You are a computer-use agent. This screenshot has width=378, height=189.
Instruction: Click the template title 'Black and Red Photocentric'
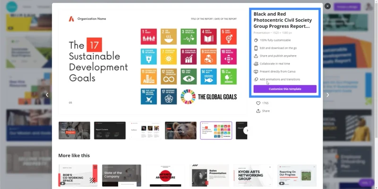tap(283, 20)
